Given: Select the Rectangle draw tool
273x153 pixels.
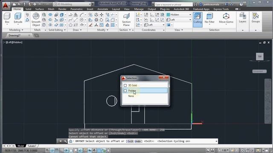Looking at the screenshot, I should pos(76,25).
